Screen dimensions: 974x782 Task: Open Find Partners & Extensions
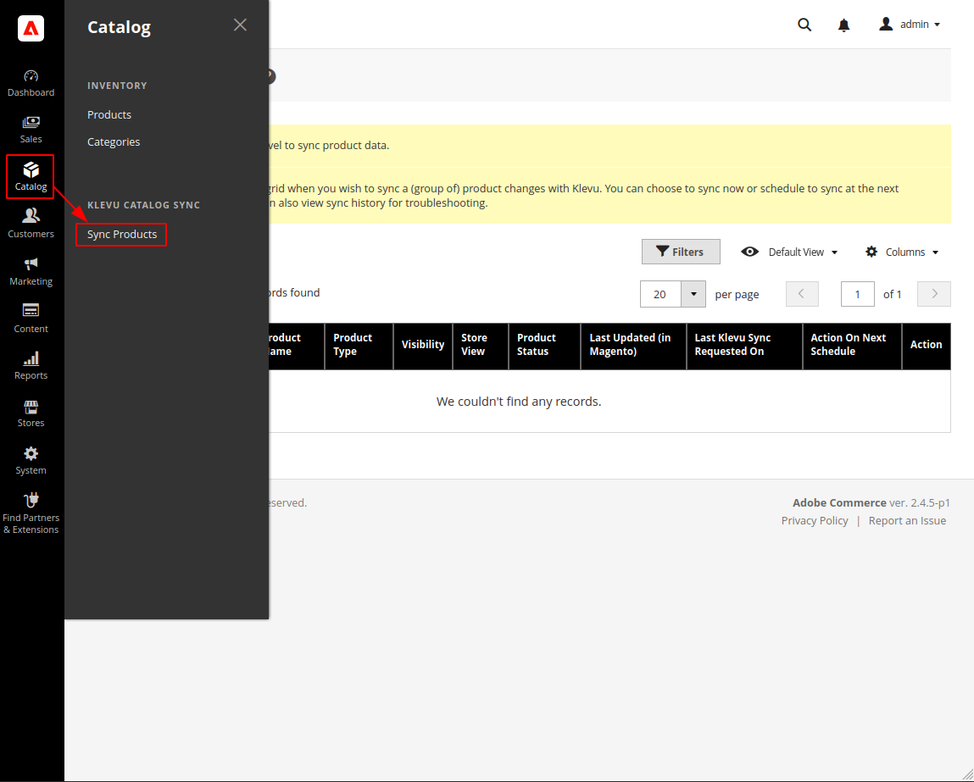click(31, 514)
